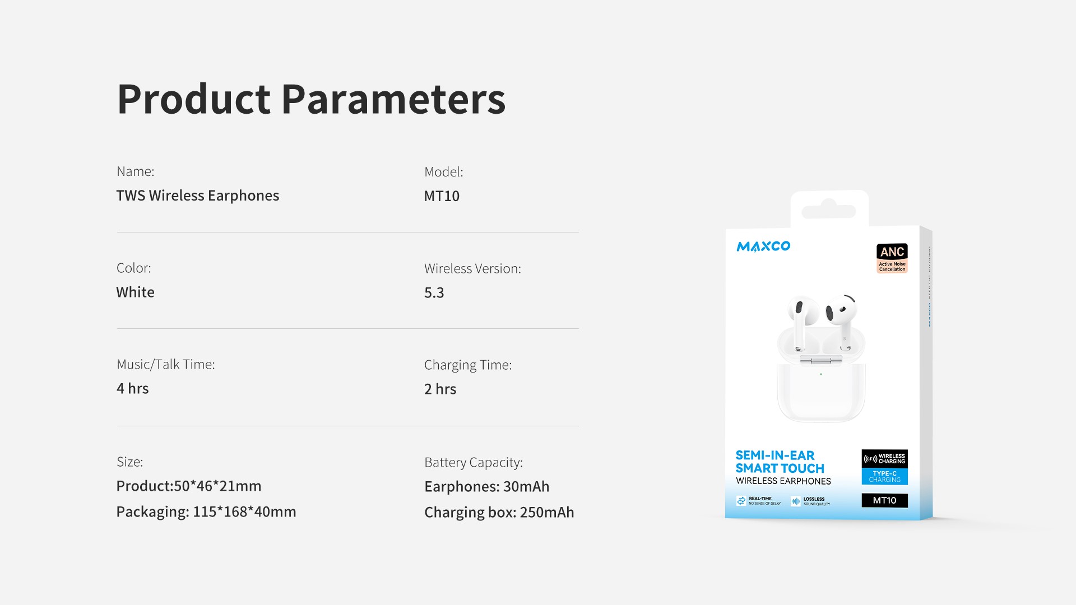
Task: Click the Type-C Charging blue badge
Action: click(x=884, y=477)
